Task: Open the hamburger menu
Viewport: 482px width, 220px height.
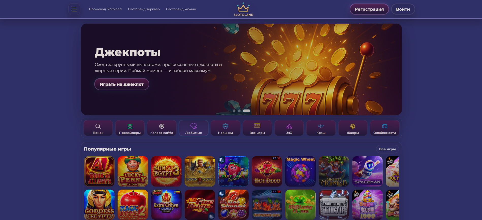Action: [x=74, y=9]
